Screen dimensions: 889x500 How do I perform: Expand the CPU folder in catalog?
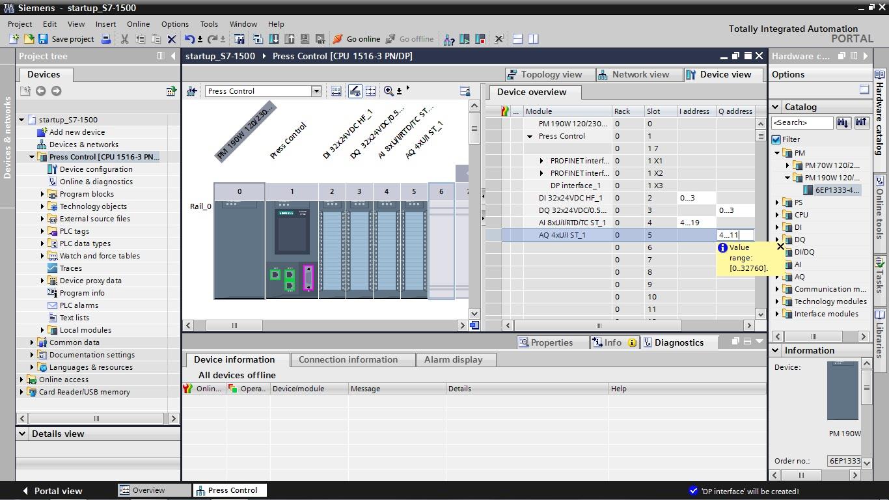[x=777, y=215]
